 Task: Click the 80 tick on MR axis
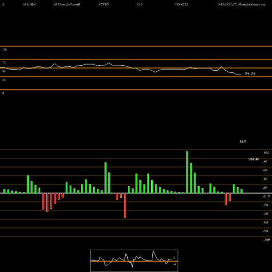coord(265,162)
